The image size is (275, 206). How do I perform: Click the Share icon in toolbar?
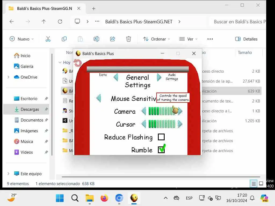[x=113, y=39]
